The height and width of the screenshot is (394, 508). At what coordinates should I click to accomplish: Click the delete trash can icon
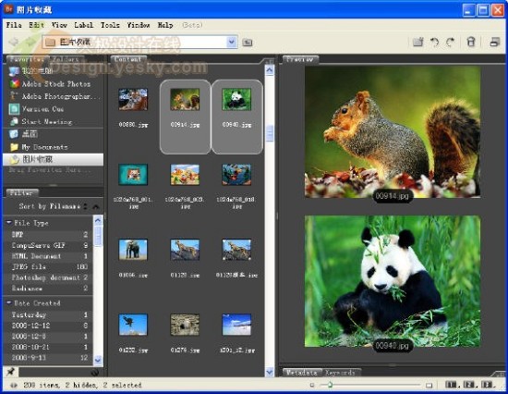[471, 43]
